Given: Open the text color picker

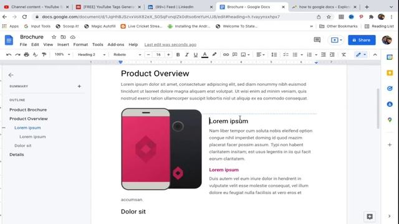Looking at the screenshot, I should coord(205,55).
